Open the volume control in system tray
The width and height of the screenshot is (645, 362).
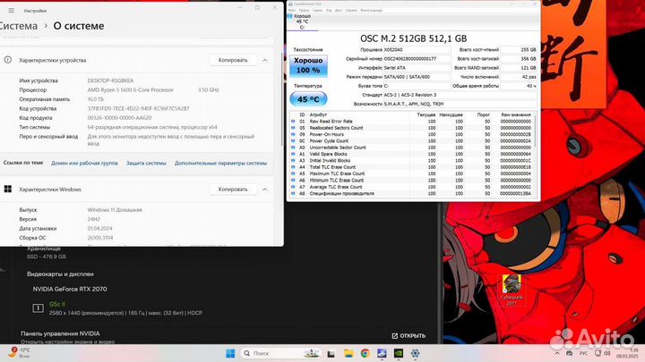pyautogui.click(x=606, y=353)
